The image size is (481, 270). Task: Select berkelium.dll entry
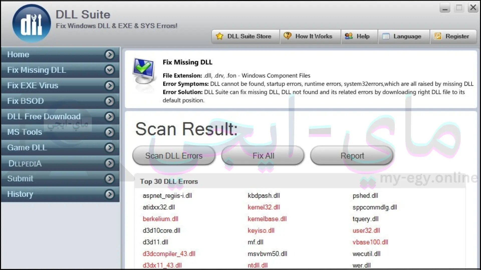tap(160, 219)
